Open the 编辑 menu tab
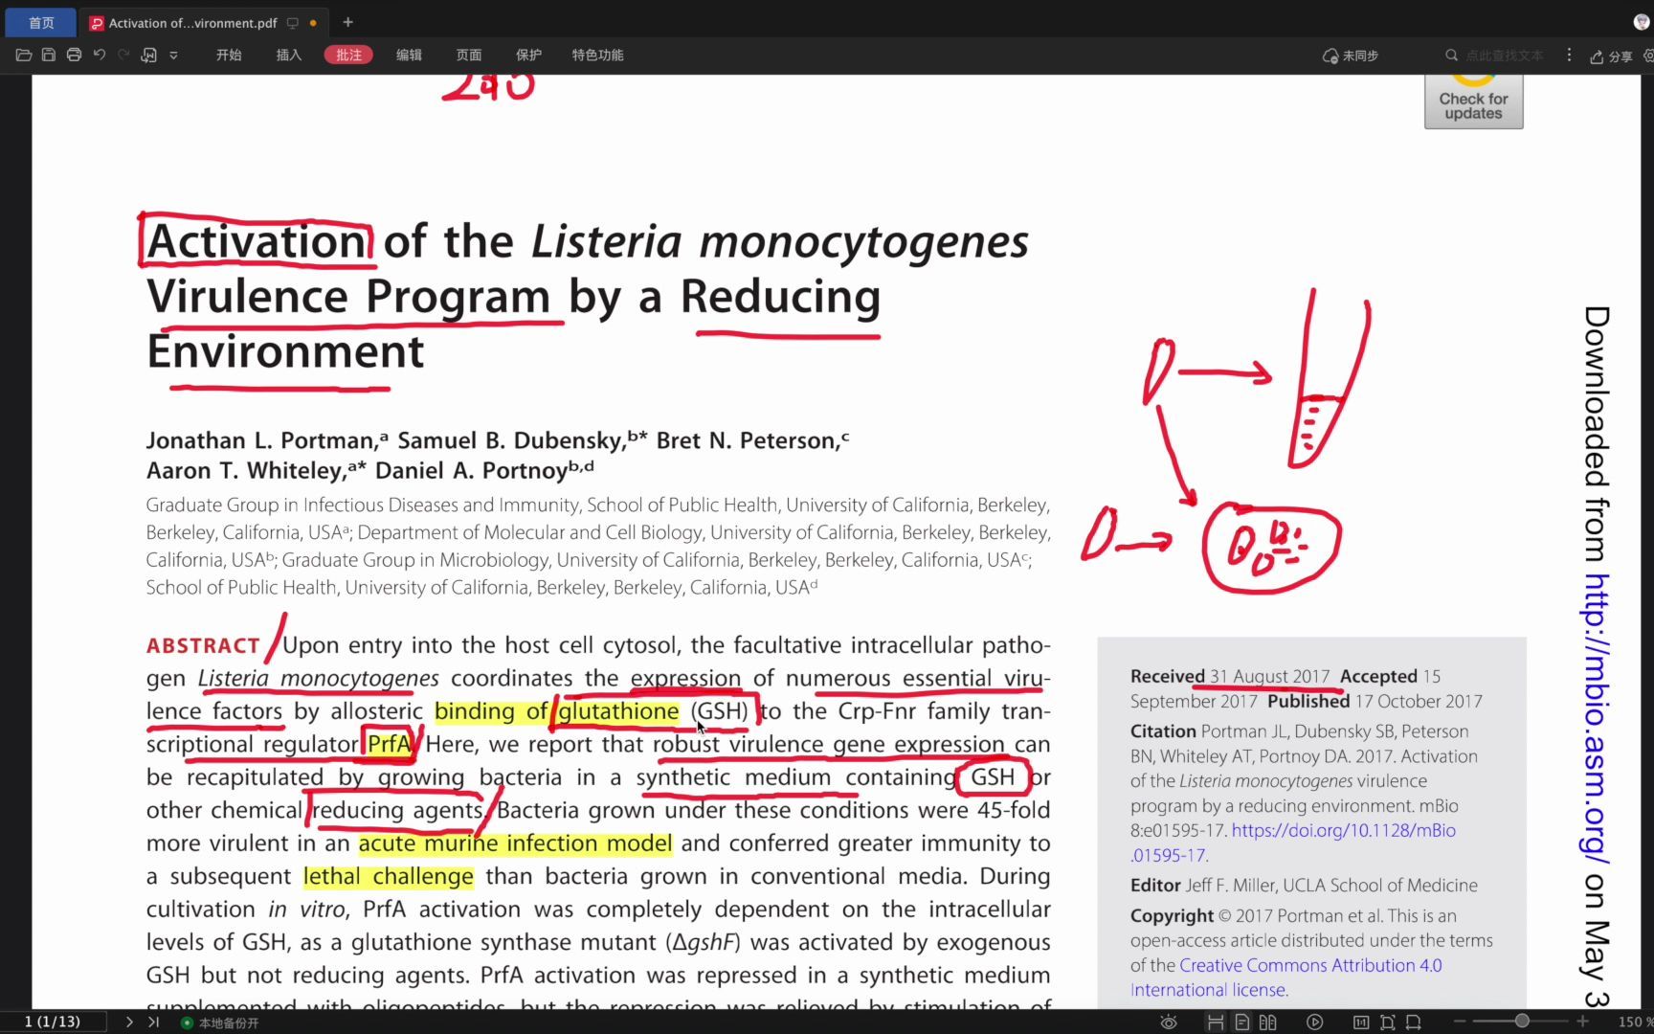The width and height of the screenshot is (1654, 1034). point(409,56)
